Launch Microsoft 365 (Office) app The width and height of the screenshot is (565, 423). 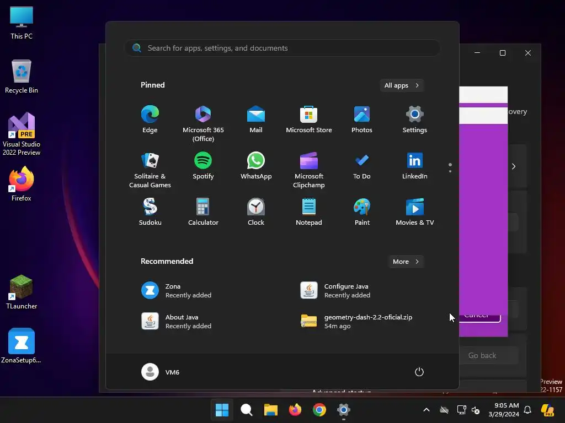pyautogui.click(x=203, y=124)
